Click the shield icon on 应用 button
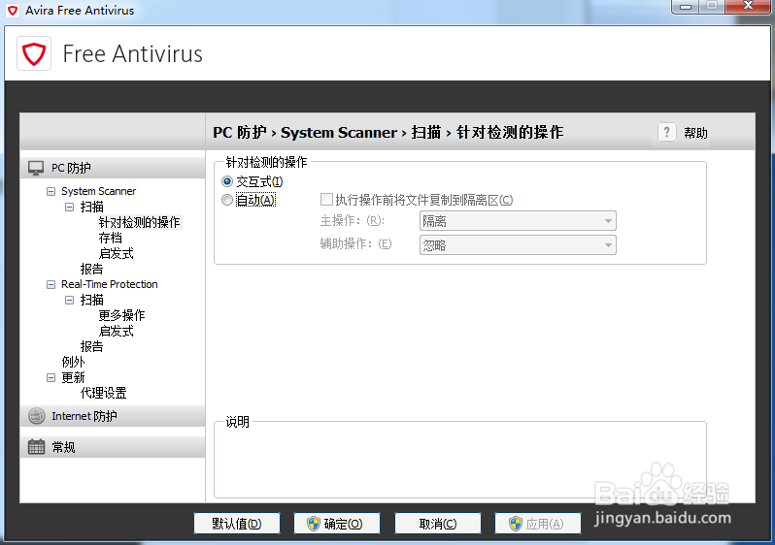 [516, 524]
